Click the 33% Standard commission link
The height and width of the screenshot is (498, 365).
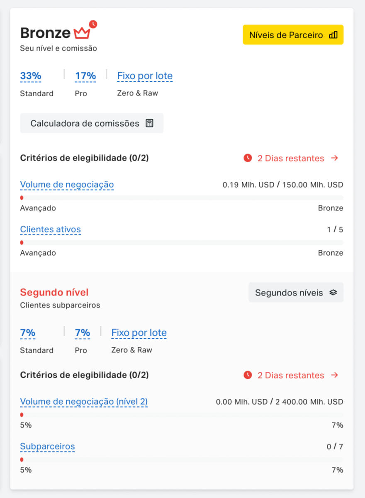[x=31, y=76]
